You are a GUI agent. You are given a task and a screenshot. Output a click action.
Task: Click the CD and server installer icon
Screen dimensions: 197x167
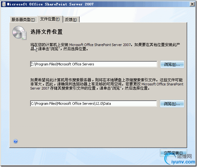coord(19,33)
